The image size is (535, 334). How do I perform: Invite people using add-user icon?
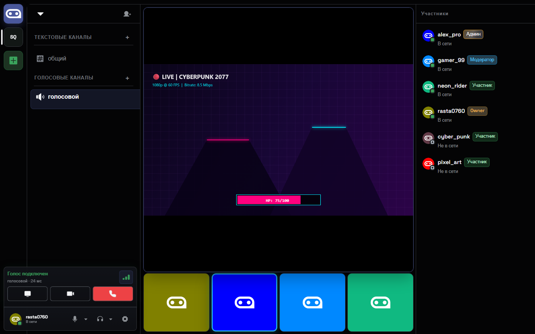click(127, 14)
